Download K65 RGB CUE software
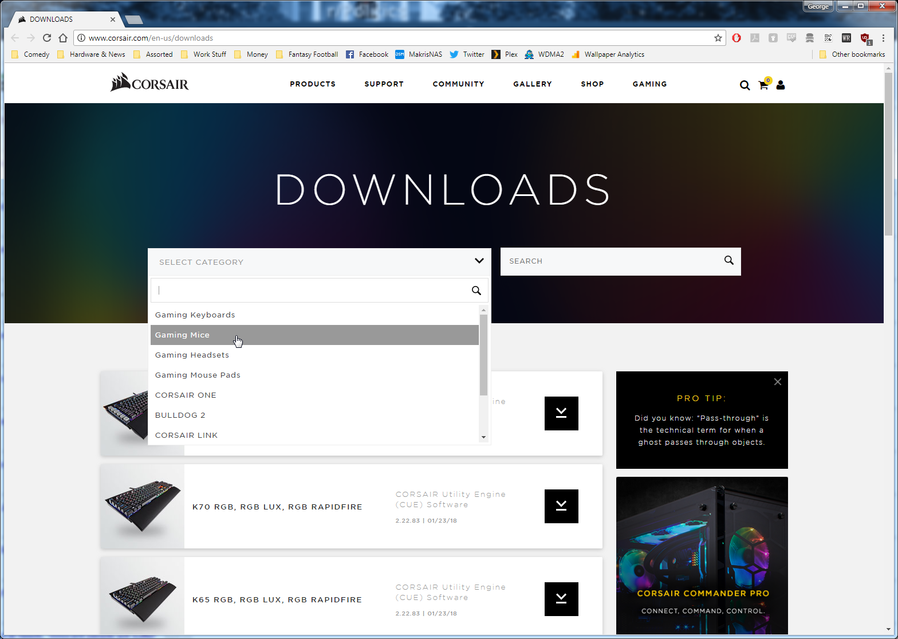The image size is (898, 639). (x=561, y=599)
